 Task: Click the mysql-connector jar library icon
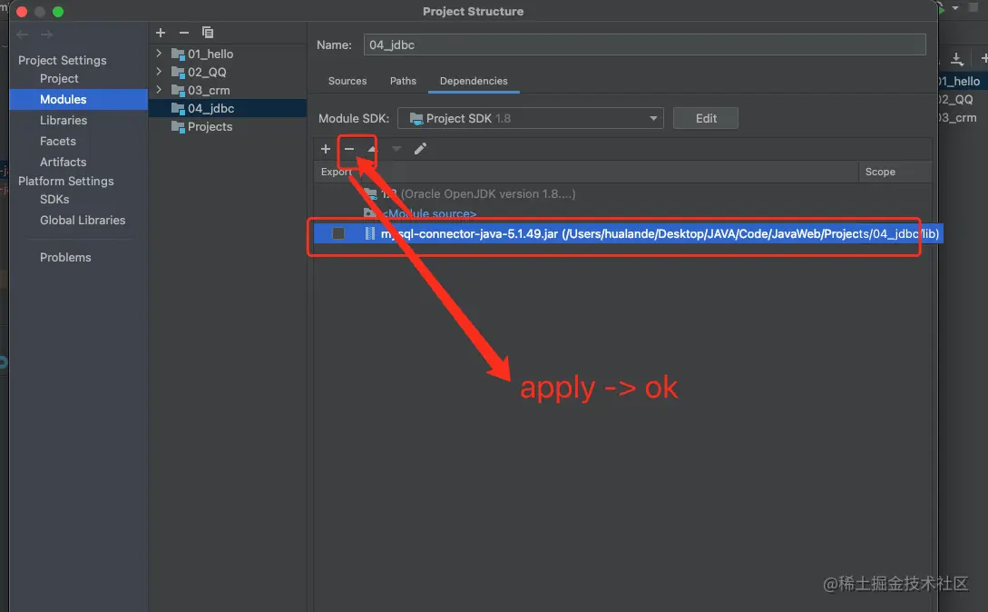370,233
